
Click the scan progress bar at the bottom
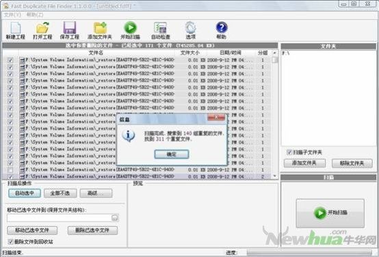click(x=309, y=253)
